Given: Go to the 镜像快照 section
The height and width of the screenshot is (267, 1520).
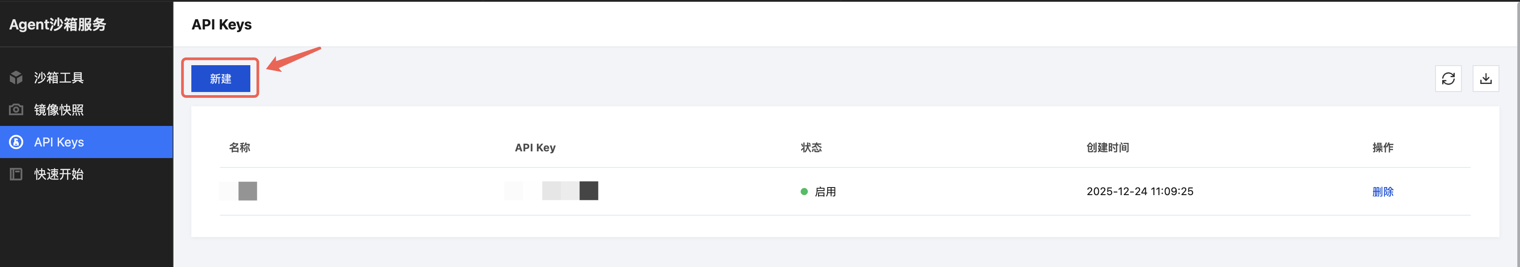Looking at the screenshot, I should click(59, 110).
